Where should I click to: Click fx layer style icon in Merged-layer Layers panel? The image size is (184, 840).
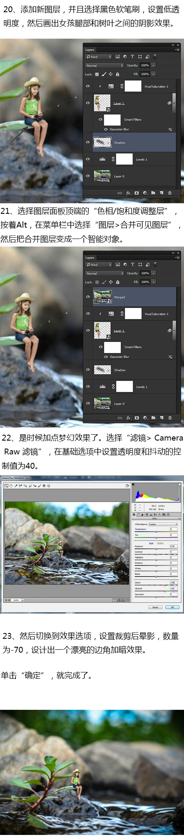(x=128, y=418)
